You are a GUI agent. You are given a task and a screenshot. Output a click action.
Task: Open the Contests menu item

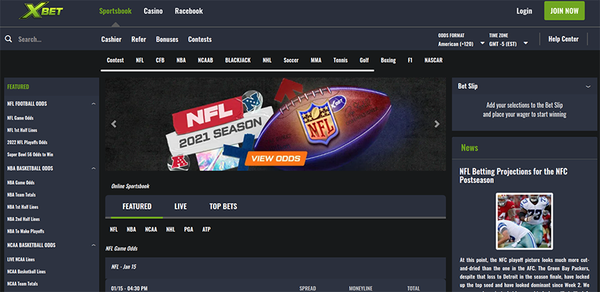pos(200,39)
